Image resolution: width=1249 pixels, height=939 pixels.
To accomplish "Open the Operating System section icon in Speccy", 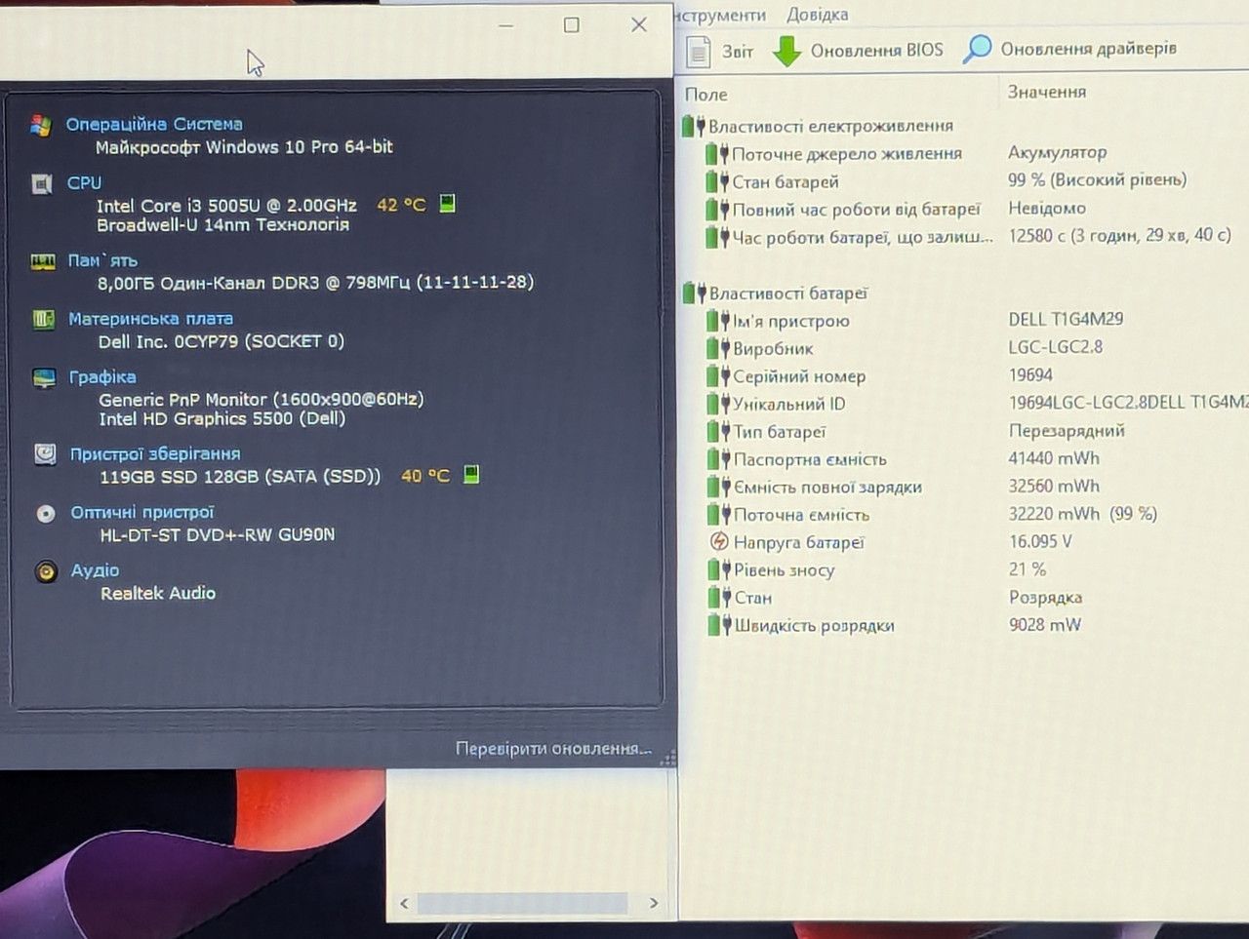I will click(x=40, y=125).
